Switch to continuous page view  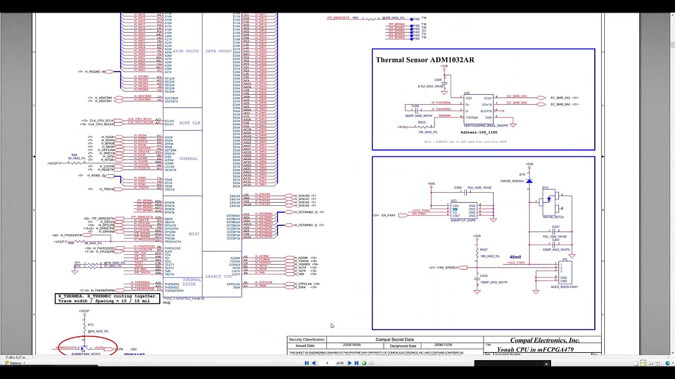coord(643,363)
